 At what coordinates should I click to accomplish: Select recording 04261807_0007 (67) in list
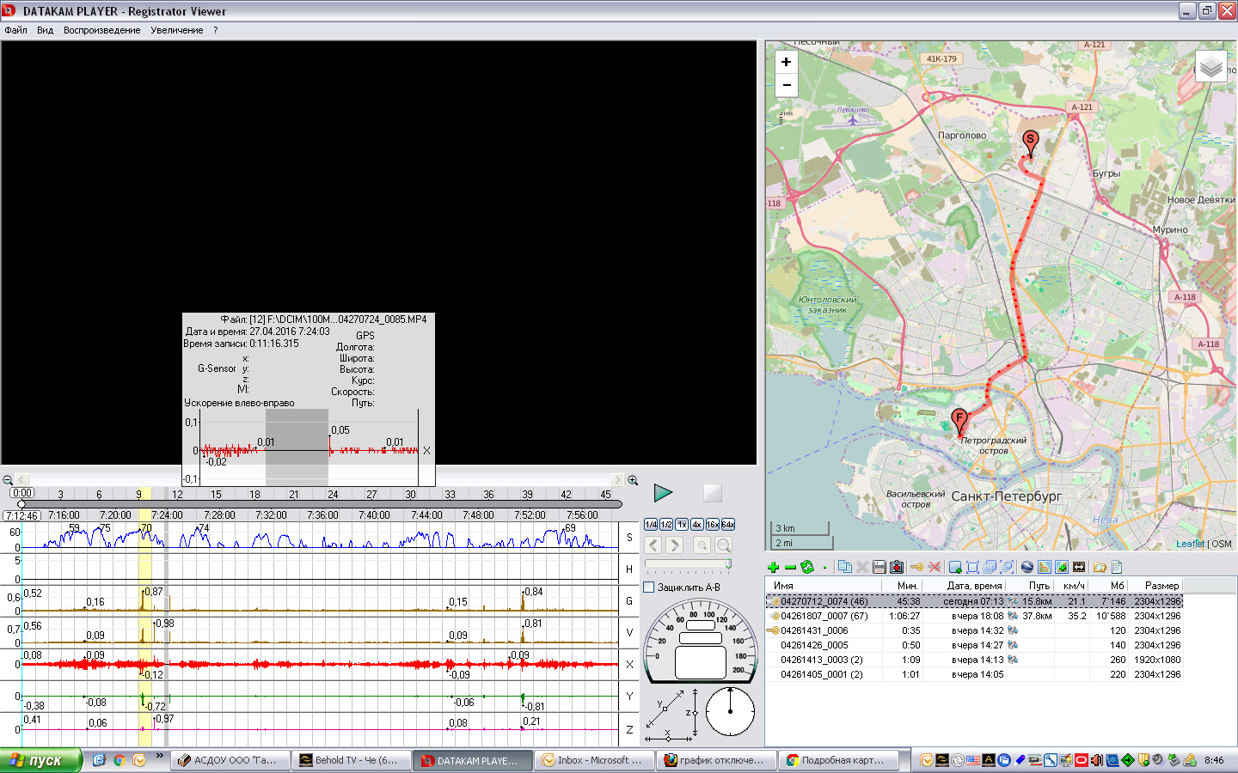pyautogui.click(x=824, y=616)
